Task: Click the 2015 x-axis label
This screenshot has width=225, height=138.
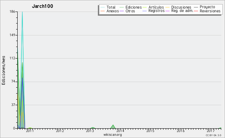Action: (150, 131)
